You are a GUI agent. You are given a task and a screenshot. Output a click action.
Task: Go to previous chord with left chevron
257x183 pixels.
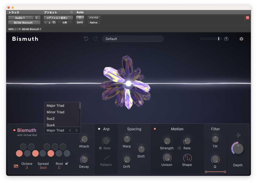[70, 130]
